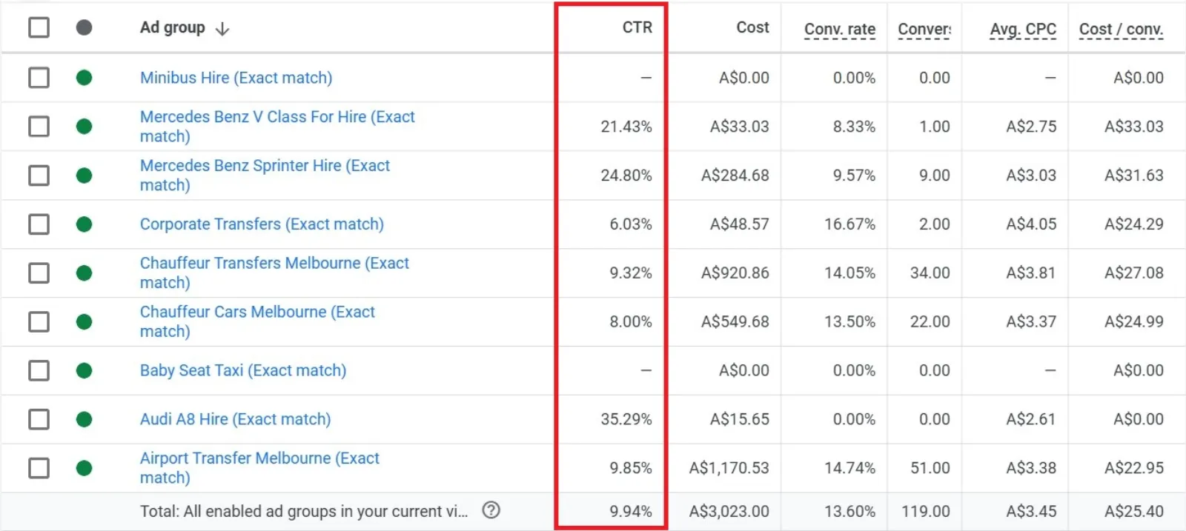Sort by Avg. CPC column header
The height and width of the screenshot is (531, 1186).
1023,29
